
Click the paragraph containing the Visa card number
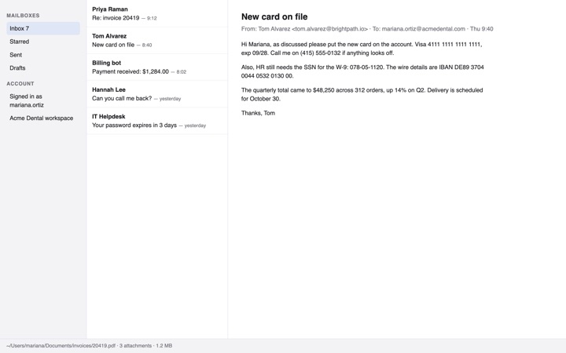362,49
